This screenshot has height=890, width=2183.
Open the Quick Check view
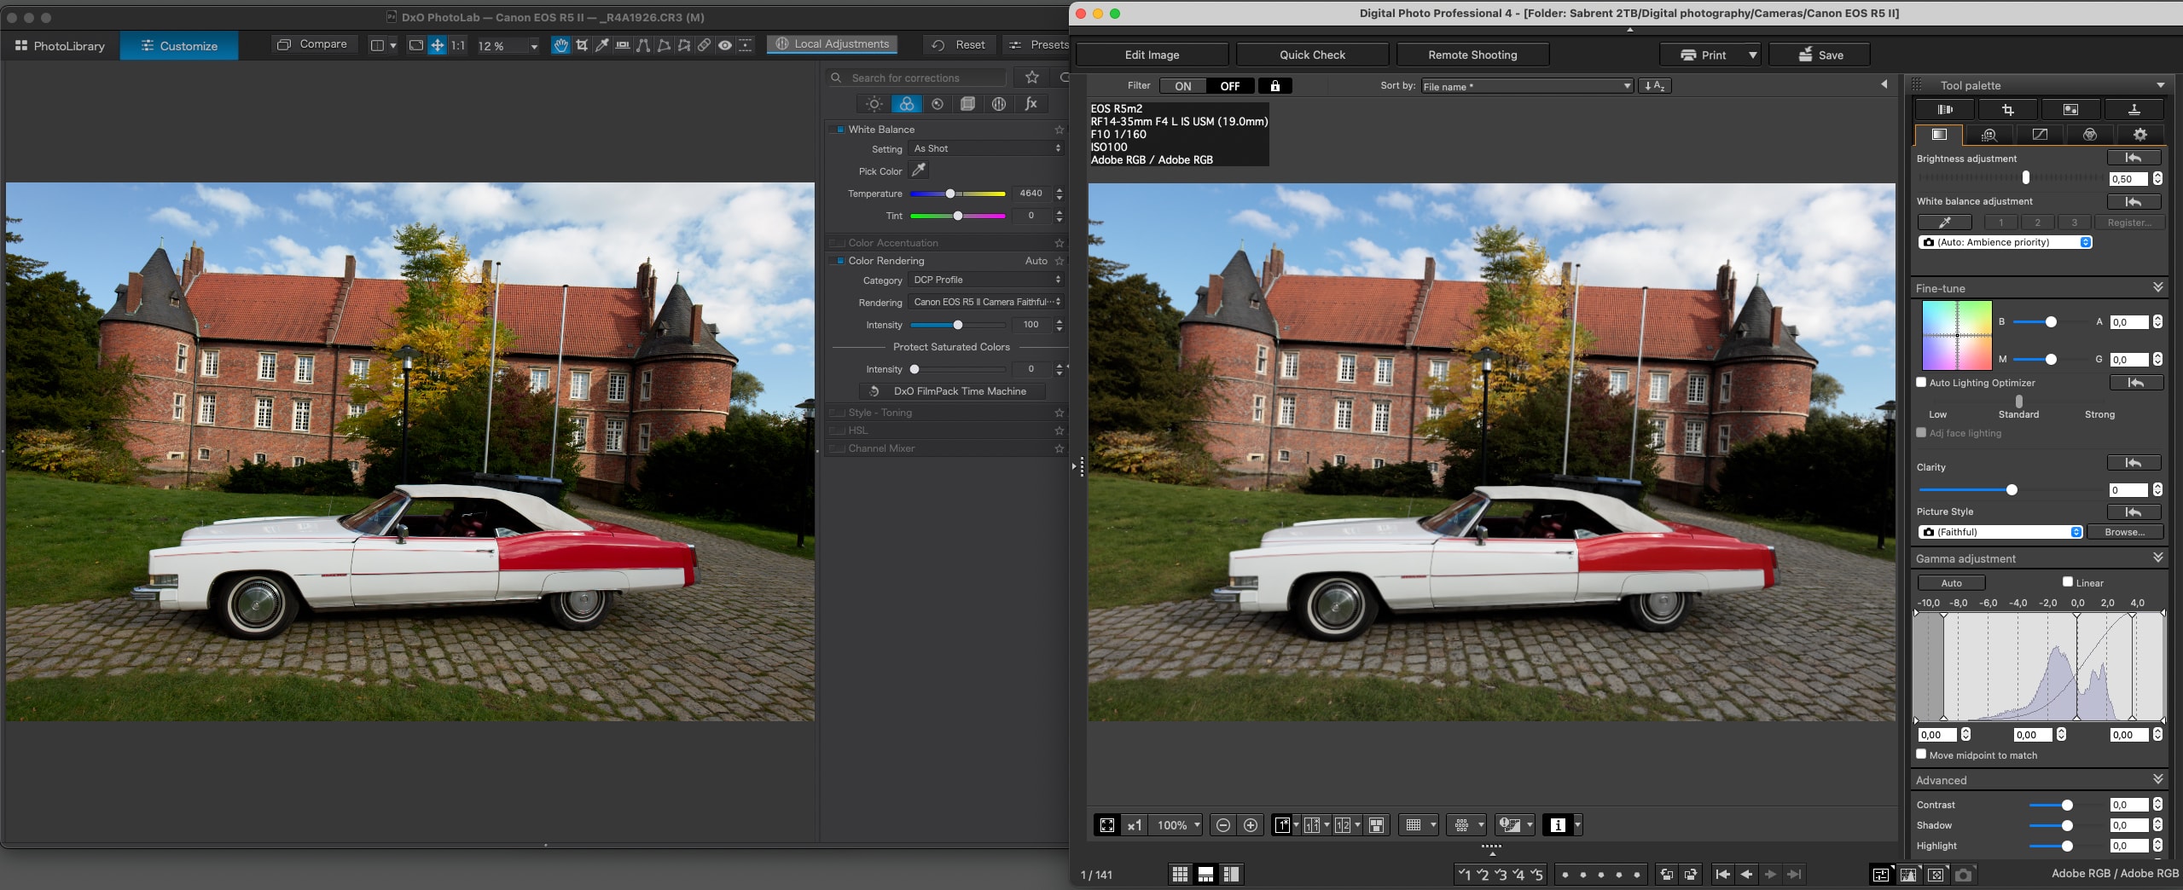coord(1311,55)
